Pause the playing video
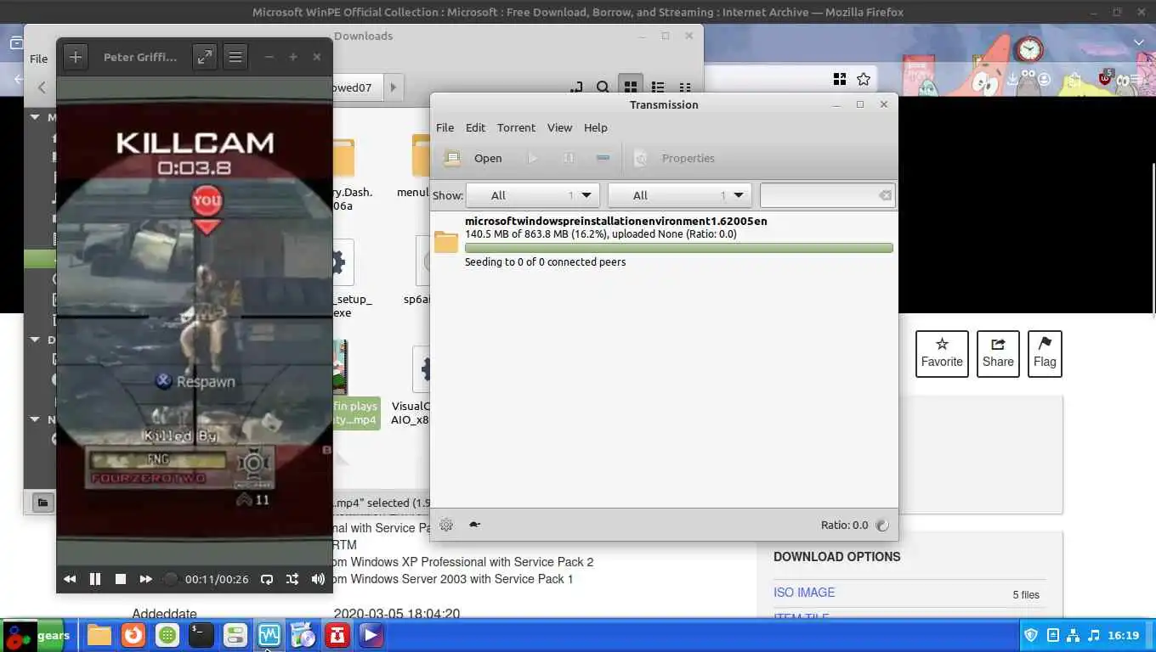Screen dimensions: 1156x652 [x=95, y=579]
